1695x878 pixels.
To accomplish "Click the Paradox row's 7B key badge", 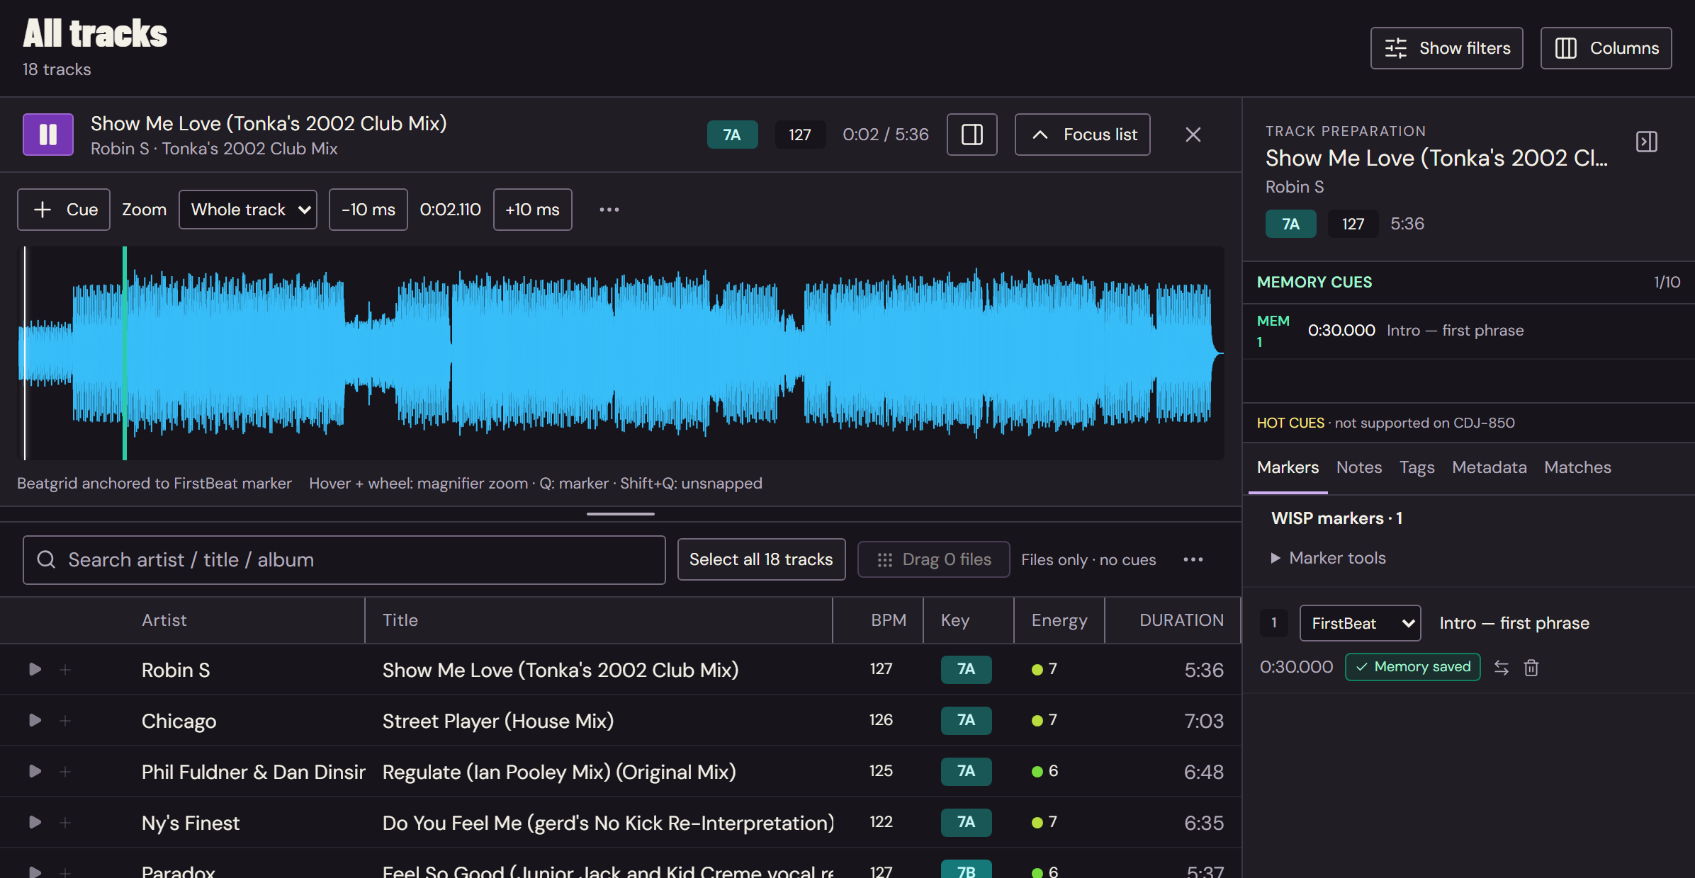I will [x=967, y=870].
